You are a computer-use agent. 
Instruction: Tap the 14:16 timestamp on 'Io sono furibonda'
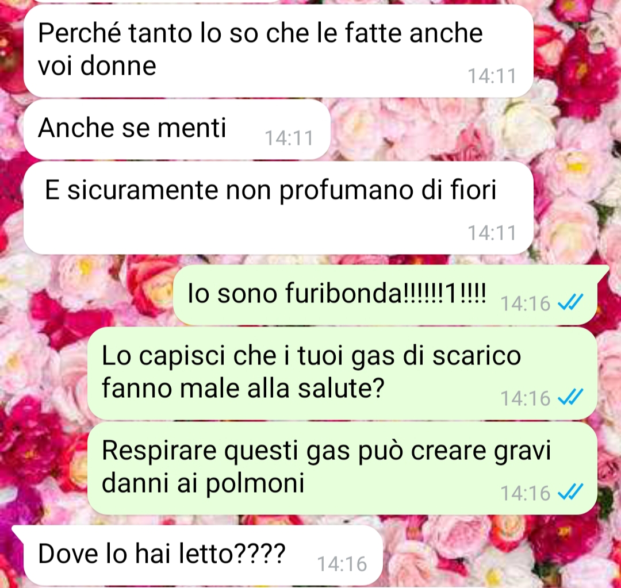pyautogui.click(x=526, y=303)
